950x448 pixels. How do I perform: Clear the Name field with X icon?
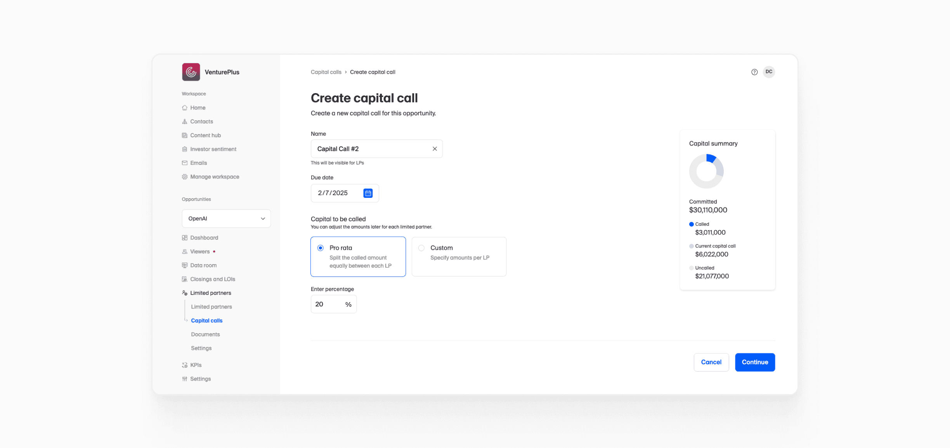434,149
